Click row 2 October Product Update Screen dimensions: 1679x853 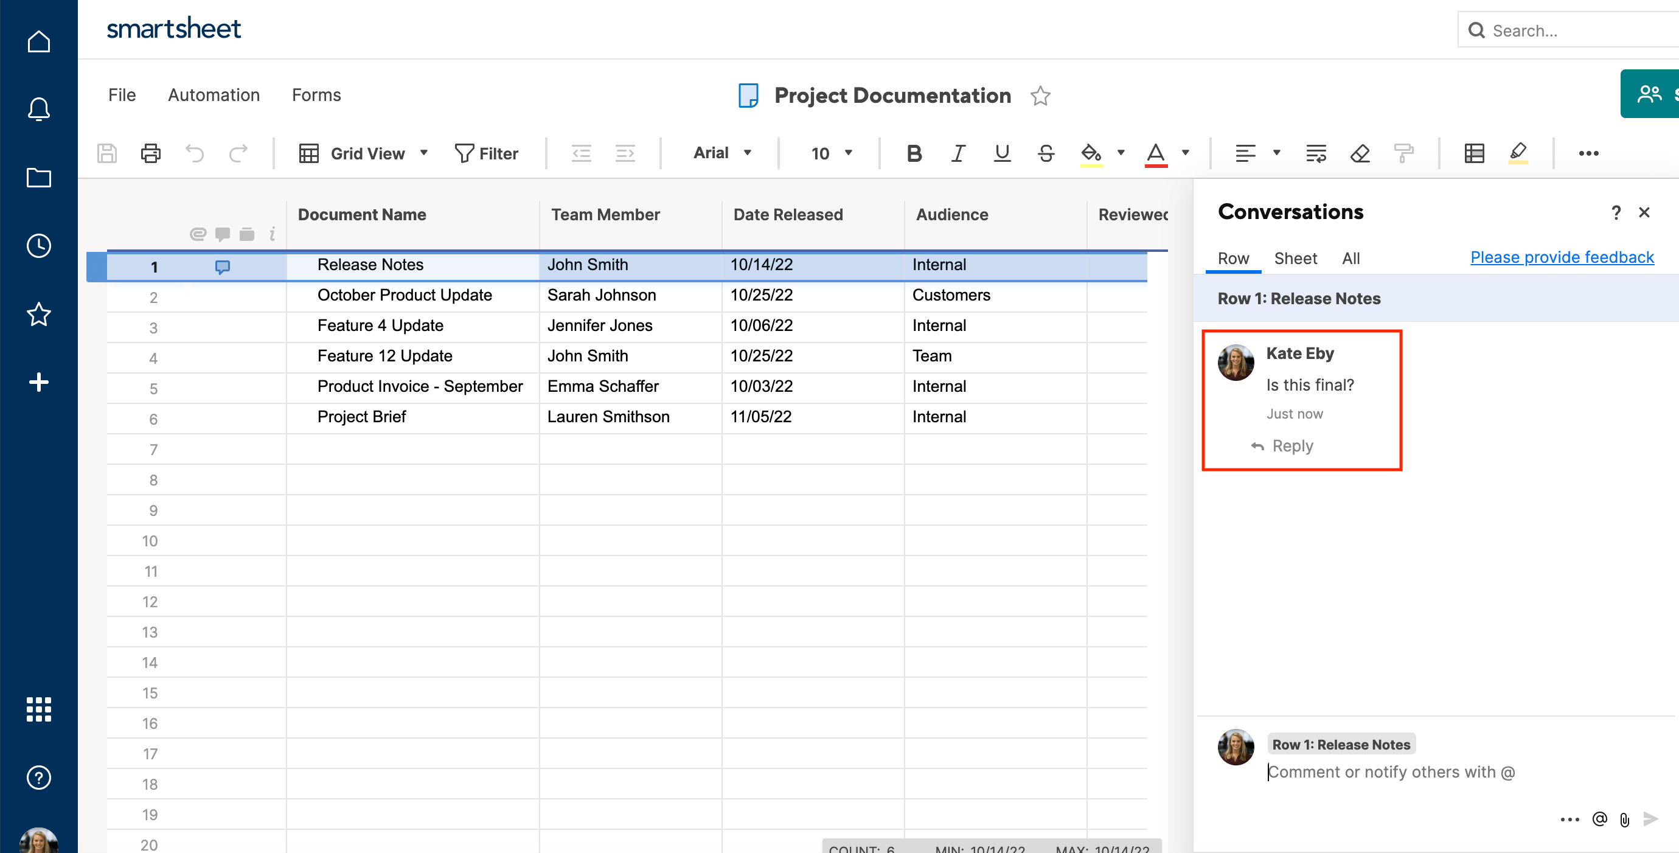tap(403, 295)
